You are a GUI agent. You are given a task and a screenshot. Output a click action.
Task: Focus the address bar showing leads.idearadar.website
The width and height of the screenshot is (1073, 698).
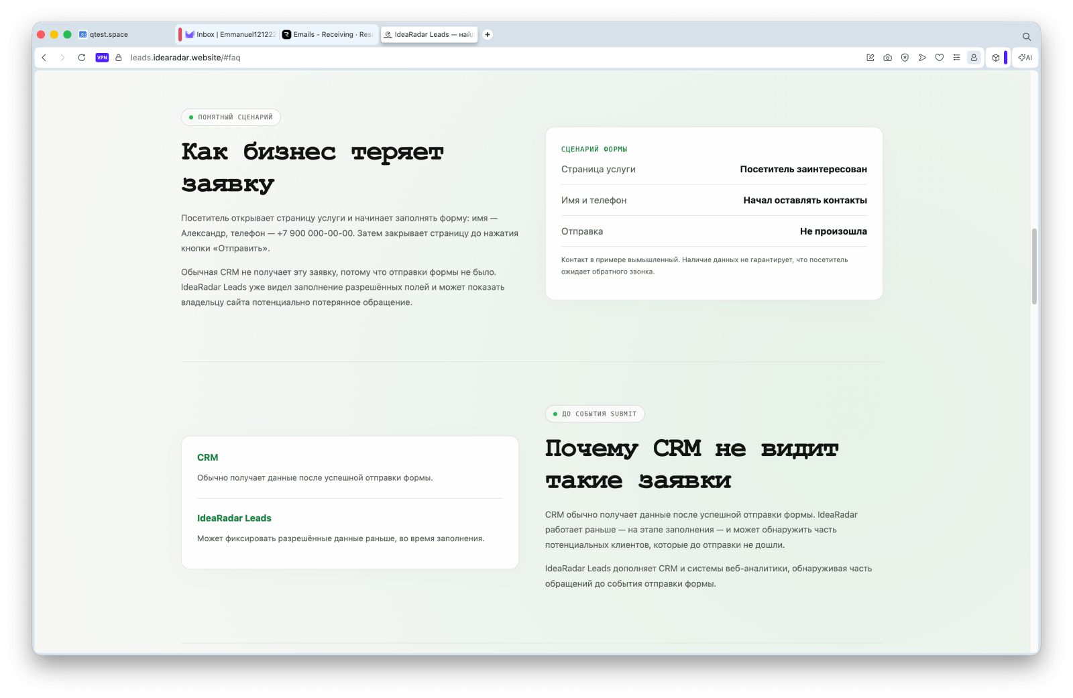point(185,58)
